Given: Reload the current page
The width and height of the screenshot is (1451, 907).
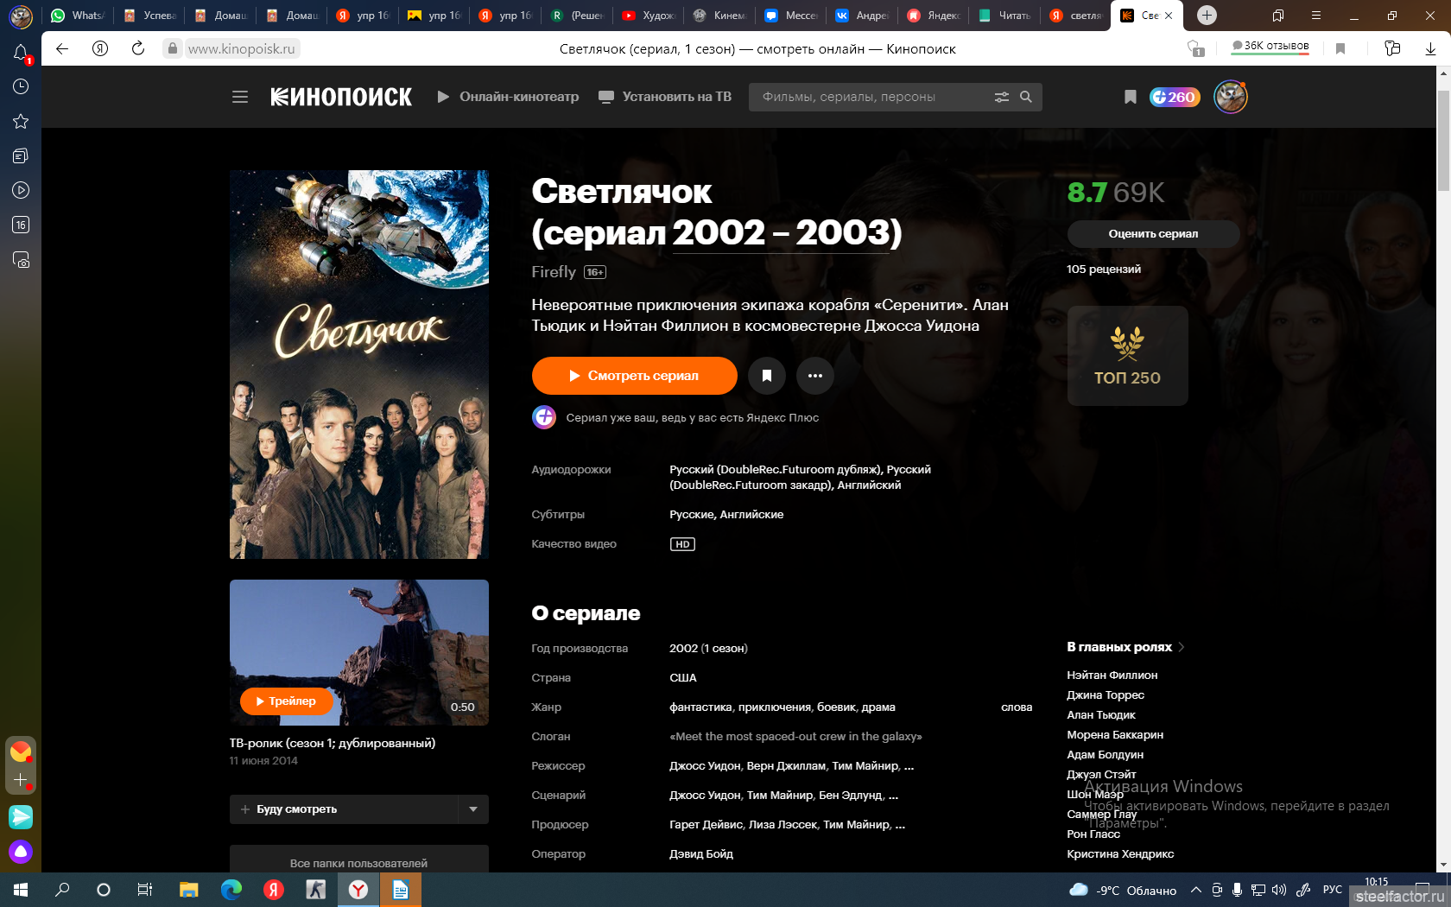Looking at the screenshot, I should (x=138, y=49).
